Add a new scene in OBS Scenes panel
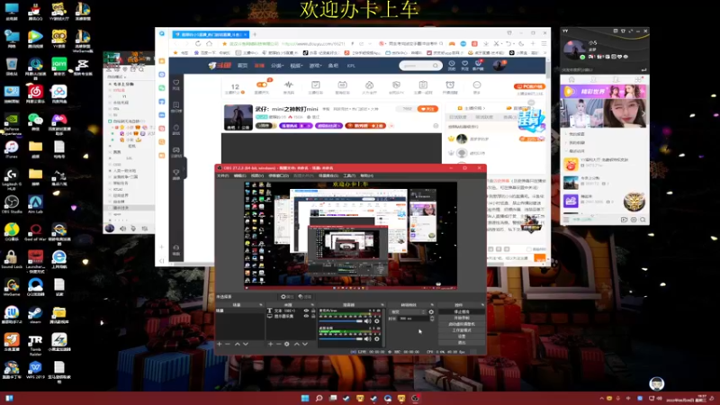Screen dimensions: 720x405 220,344
